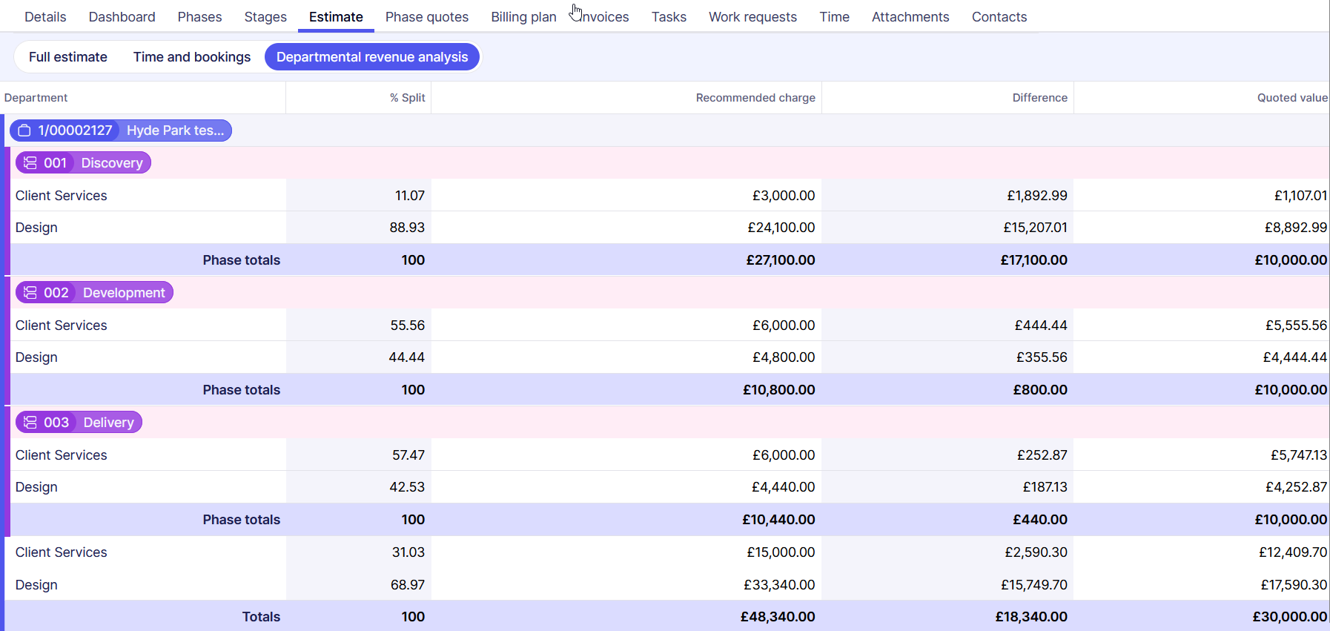Open the Details tab
1330x631 pixels.
click(45, 17)
